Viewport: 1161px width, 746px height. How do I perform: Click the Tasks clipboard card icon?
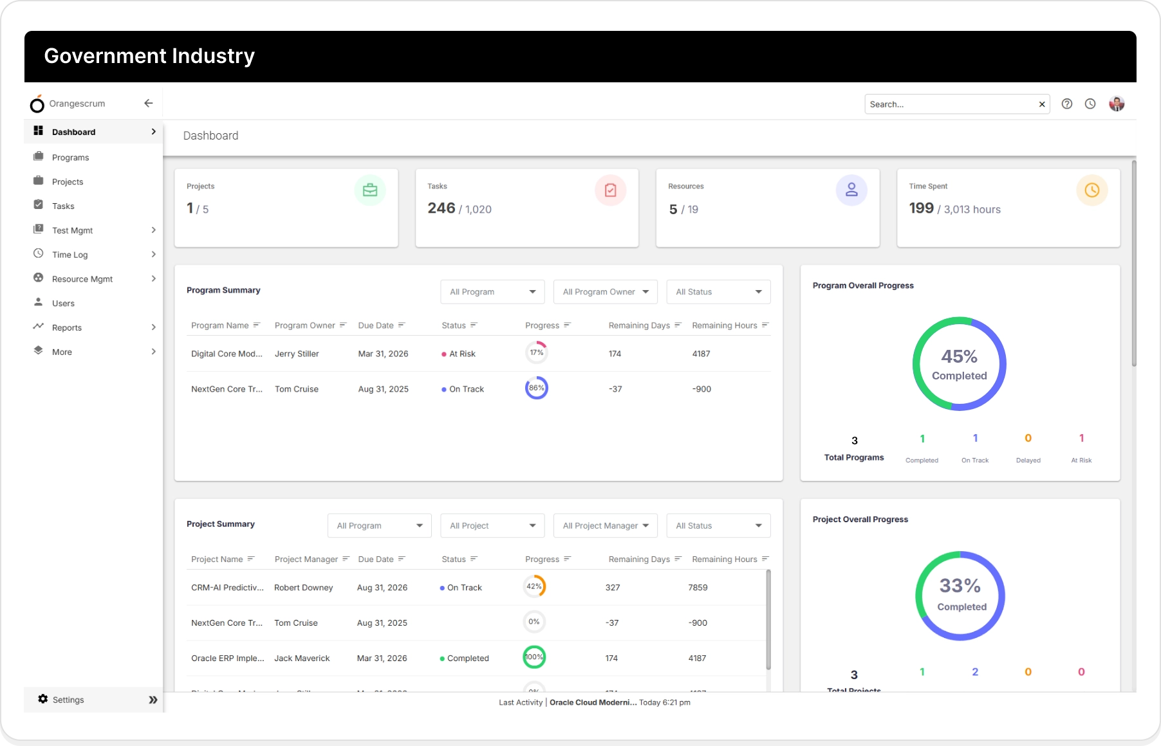point(610,190)
